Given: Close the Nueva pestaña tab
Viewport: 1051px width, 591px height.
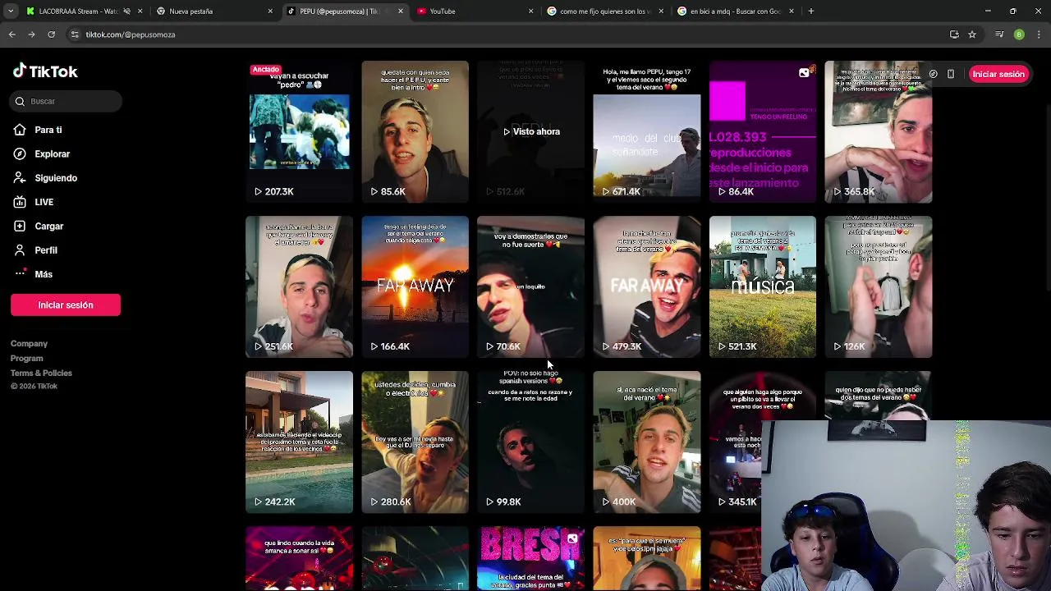Looking at the screenshot, I should click(x=270, y=11).
